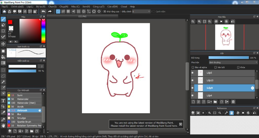Click the Undo arrow in toolbar
Image resolution: width=259 pixels, height=138 pixels.
pyautogui.click(x=44, y=11)
